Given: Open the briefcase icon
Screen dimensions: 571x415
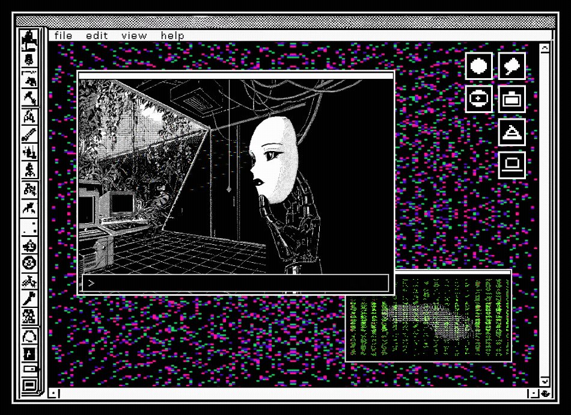Looking at the screenshot, I should [511, 99].
